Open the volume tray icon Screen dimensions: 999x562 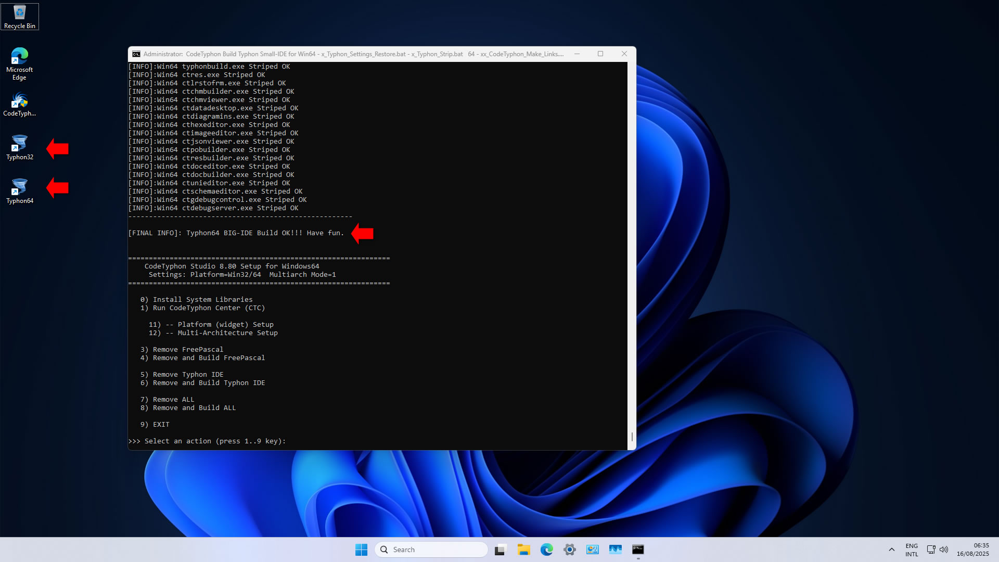pyautogui.click(x=944, y=550)
